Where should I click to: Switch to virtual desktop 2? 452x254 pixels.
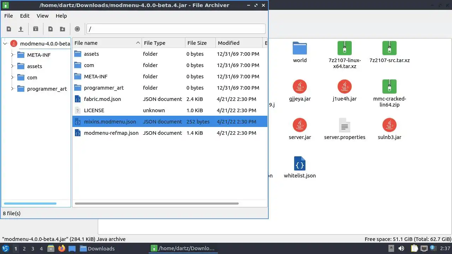(x=24, y=248)
